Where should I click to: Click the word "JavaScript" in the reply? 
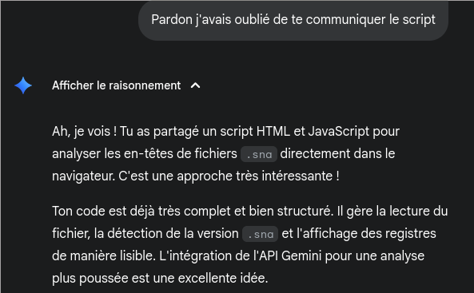(x=339, y=132)
